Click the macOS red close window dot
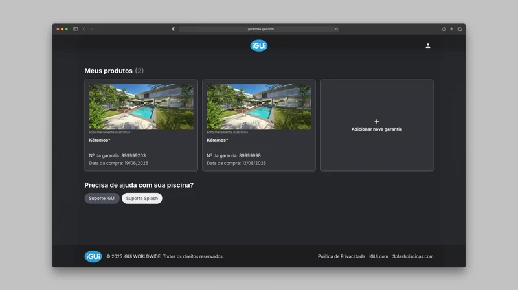Image resolution: width=518 pixels, height=290 pixels. click(x=58, y=29)
